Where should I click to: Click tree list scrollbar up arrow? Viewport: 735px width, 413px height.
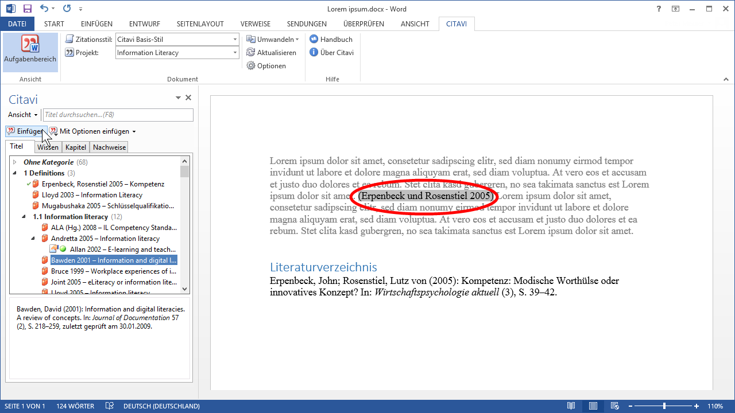[x=184, y=161]
